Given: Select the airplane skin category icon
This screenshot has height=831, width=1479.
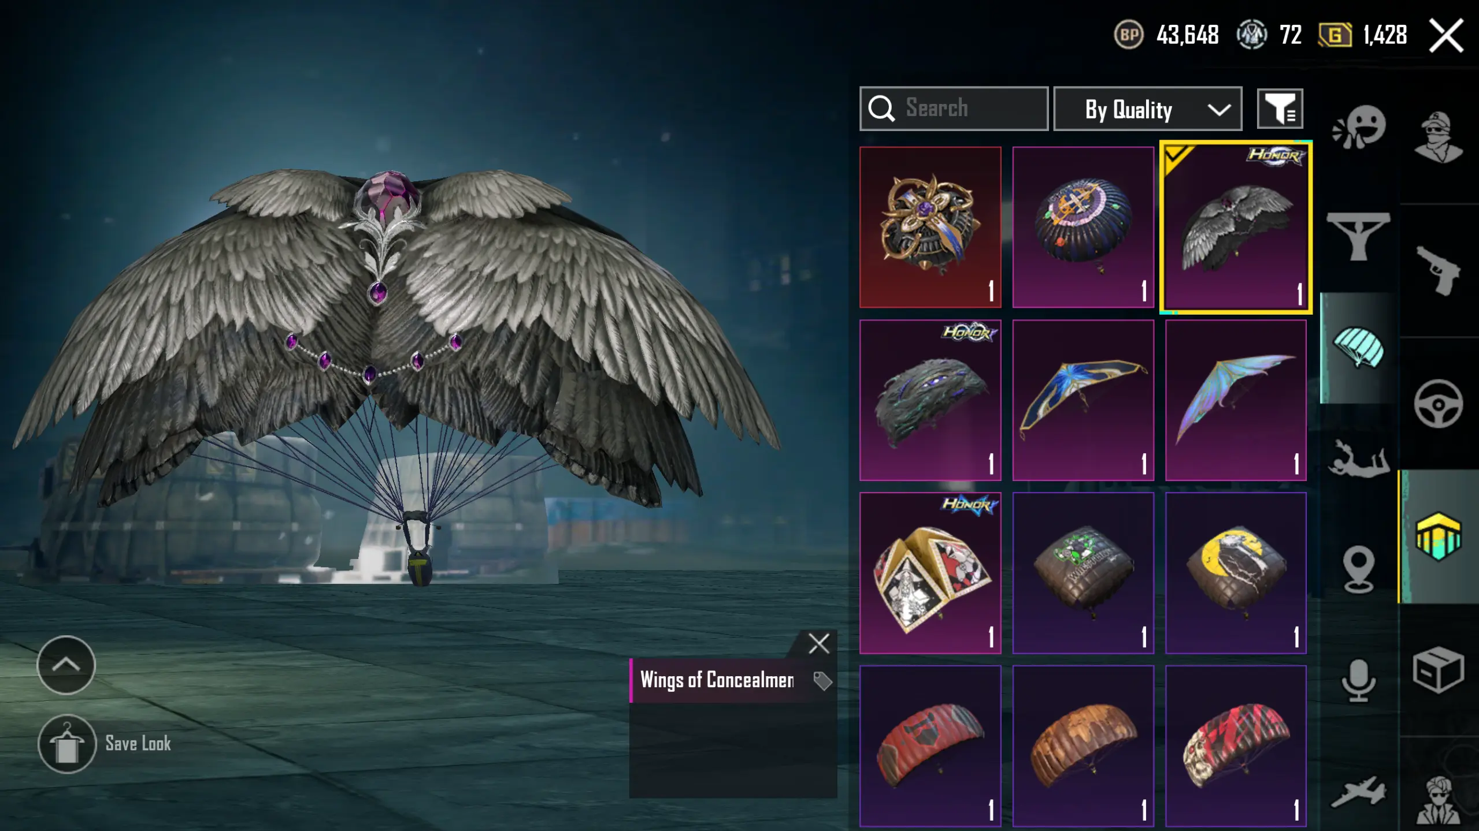Looking at the screenshot, I should [x=1359, y=792].
